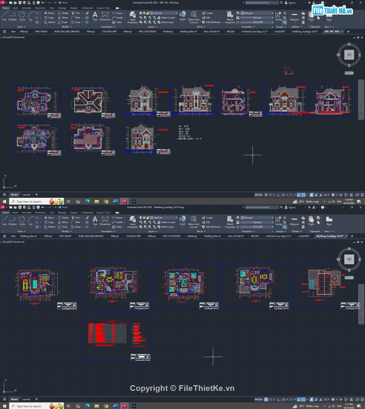
Task: Switch to the Annotate ribbon tab
Action: pyautogui.click(x=26, y=8)
